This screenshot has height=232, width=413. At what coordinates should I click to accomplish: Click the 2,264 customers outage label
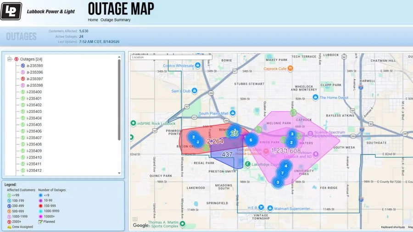click(215, 141)
